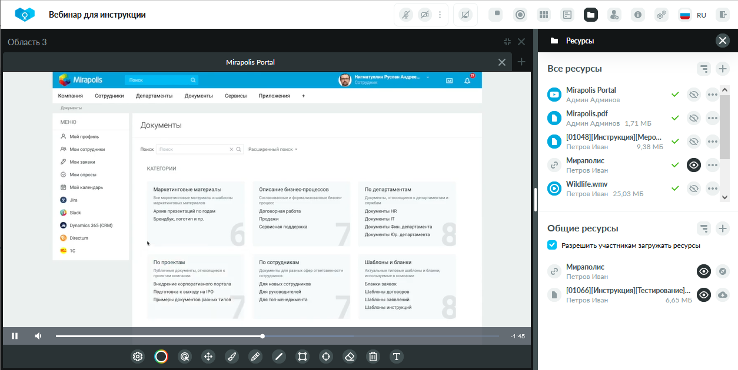This screenshot has height=370, width=738.
Task: Pause the video playback
Action: pos(15,336)
